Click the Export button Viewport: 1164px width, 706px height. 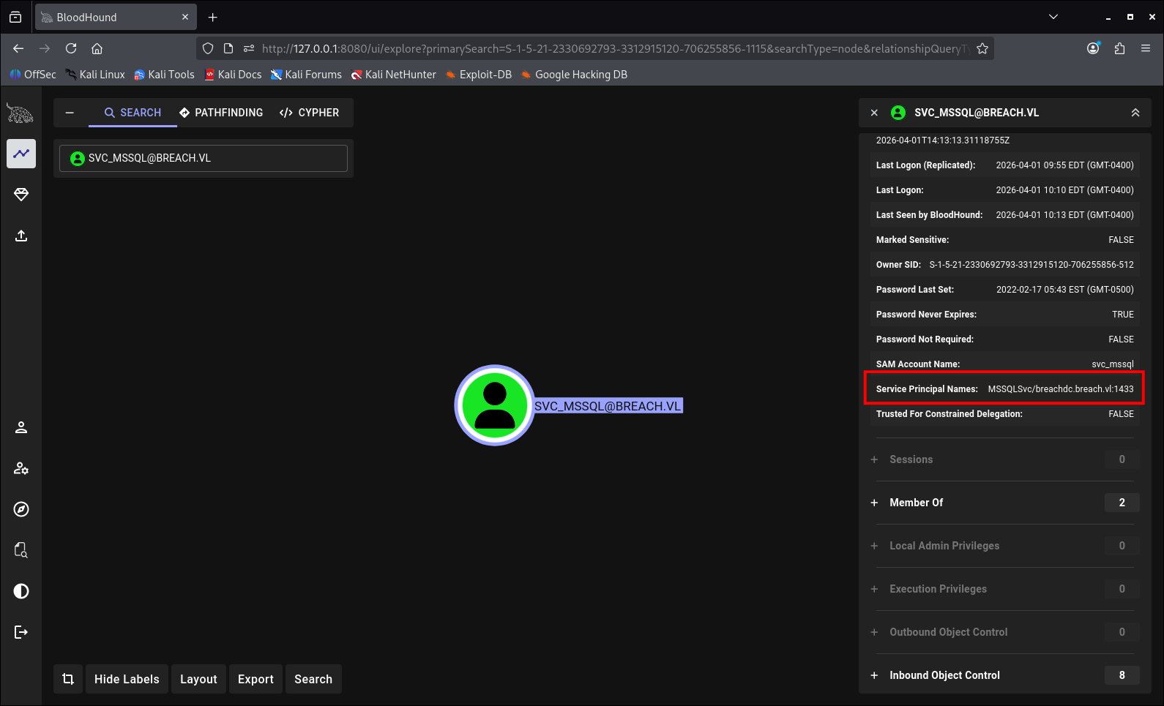(x=255, y=679)
